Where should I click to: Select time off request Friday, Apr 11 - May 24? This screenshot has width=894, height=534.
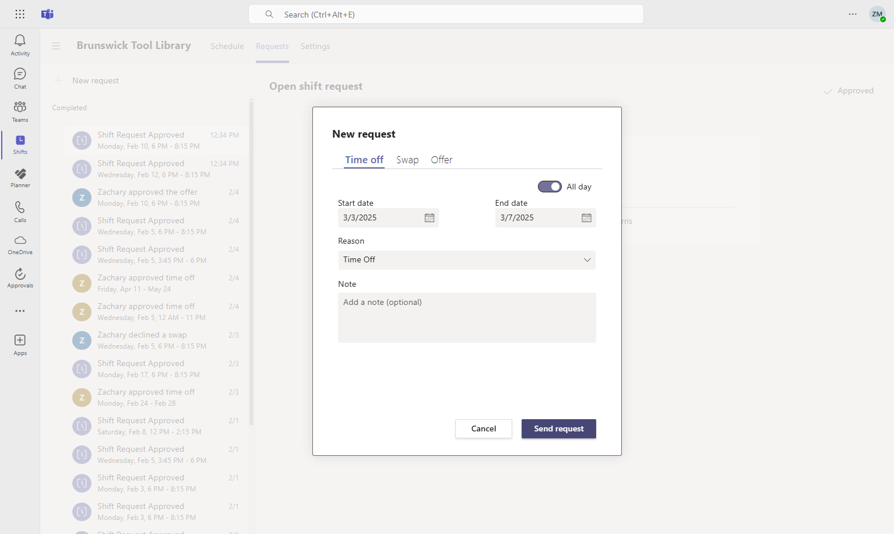(x=156, y=283)
